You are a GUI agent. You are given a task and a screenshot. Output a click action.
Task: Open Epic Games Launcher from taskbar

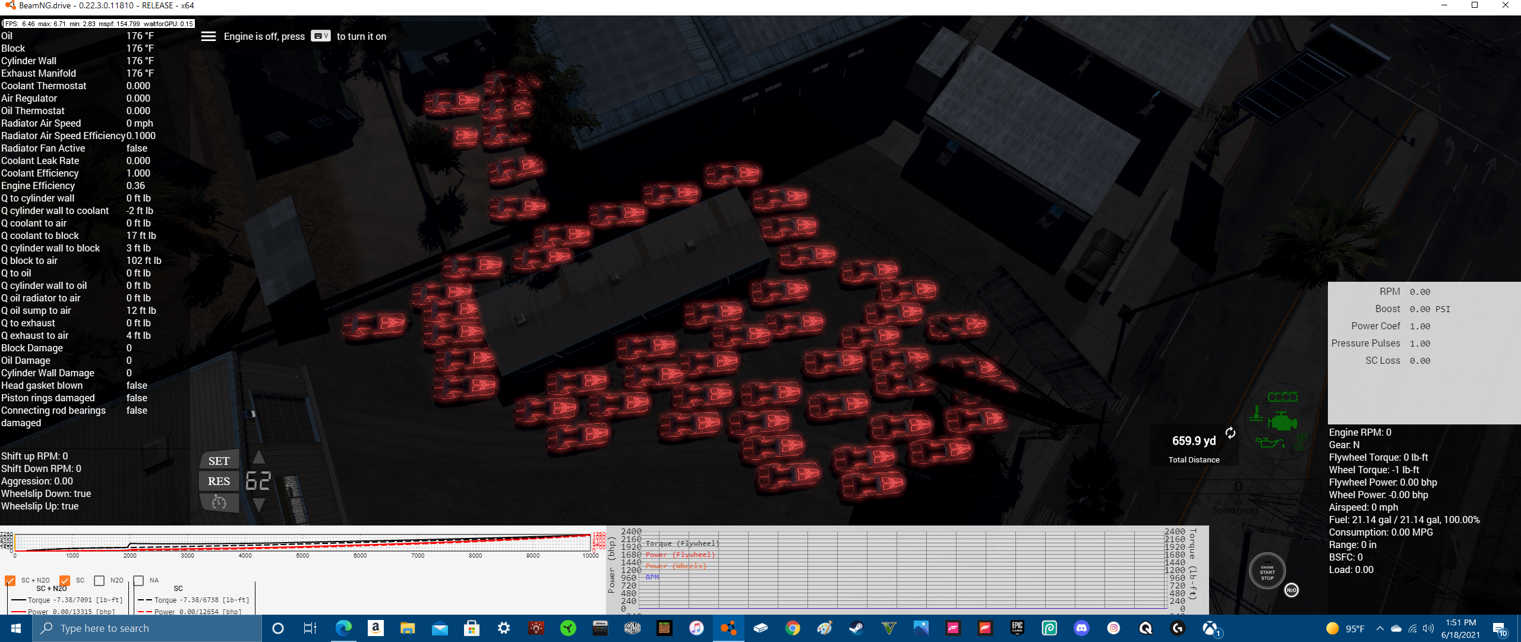(1017, 628)
